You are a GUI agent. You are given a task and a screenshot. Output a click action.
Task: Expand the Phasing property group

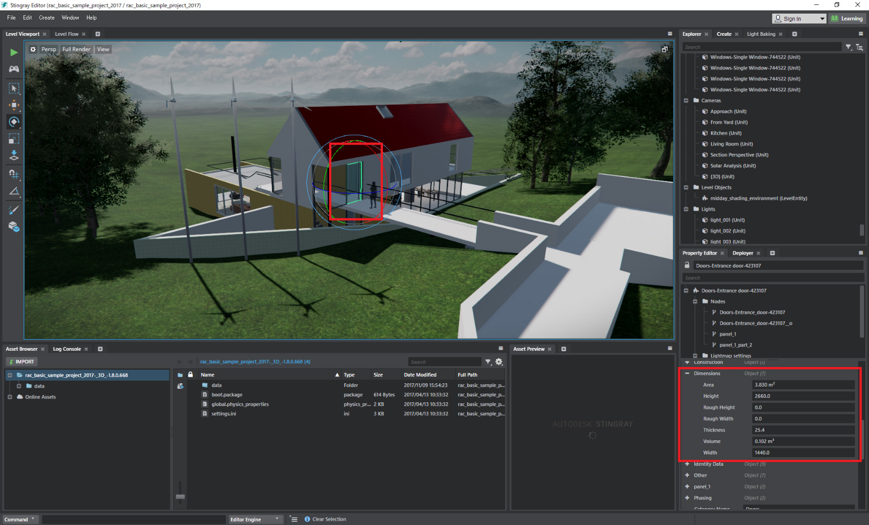point(687,498)
